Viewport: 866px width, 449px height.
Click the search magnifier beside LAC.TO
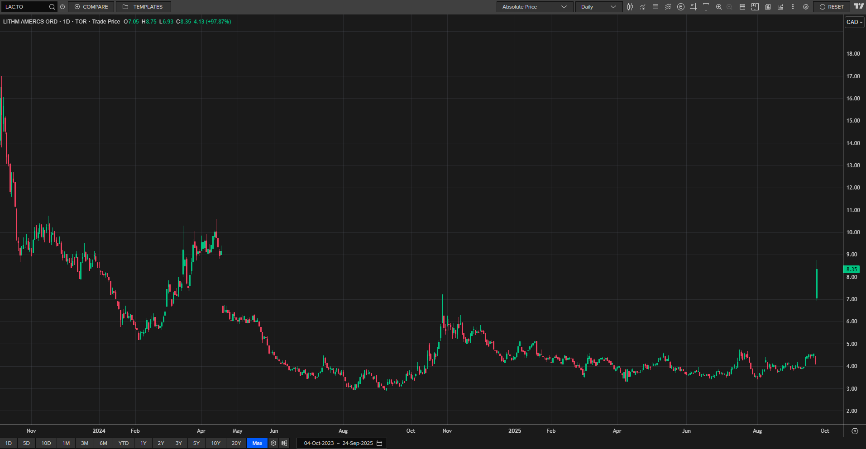[x=52, y=7]
